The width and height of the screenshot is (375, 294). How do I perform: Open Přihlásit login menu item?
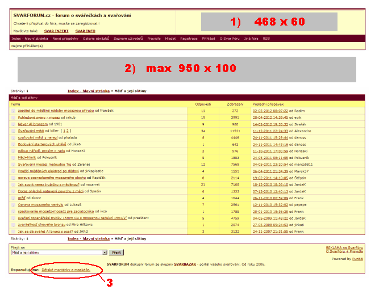(x=209, y=39)
